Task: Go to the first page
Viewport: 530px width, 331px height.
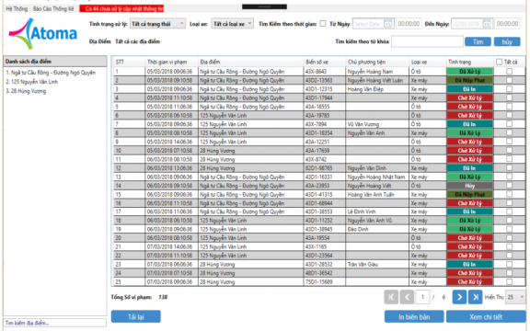Action: tap(391, 297)
